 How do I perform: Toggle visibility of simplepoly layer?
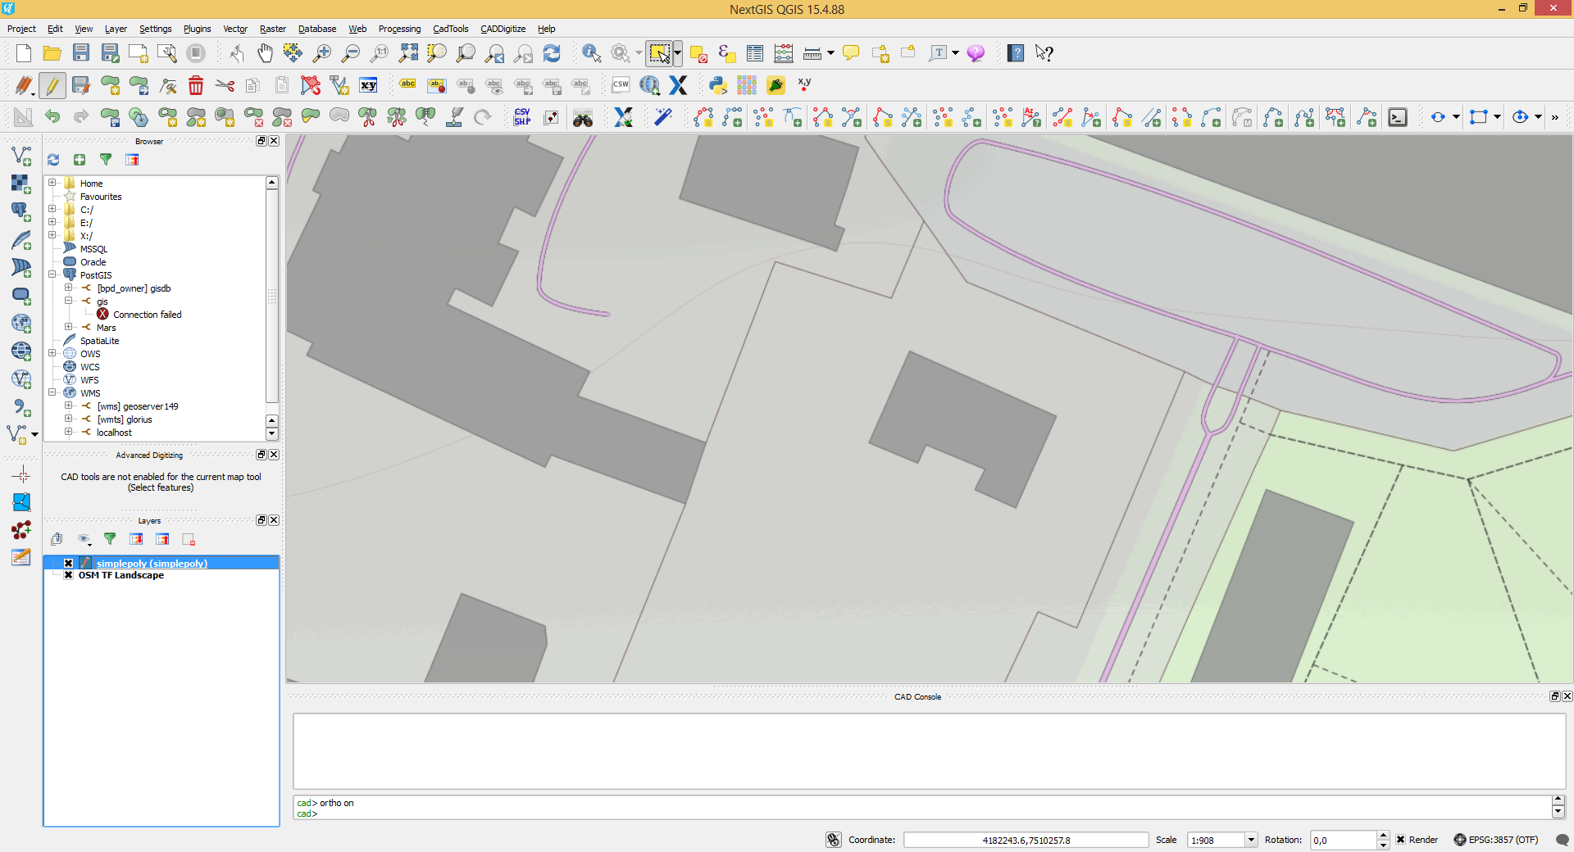[69, 564]
